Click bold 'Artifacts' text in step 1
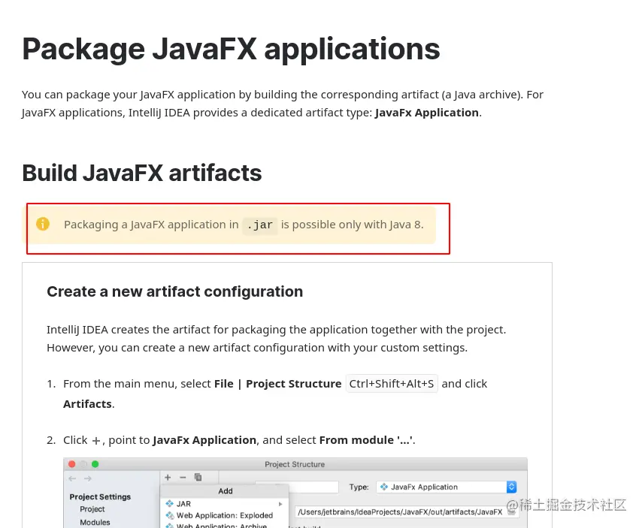Screen dimensions: 642x528 87,404
